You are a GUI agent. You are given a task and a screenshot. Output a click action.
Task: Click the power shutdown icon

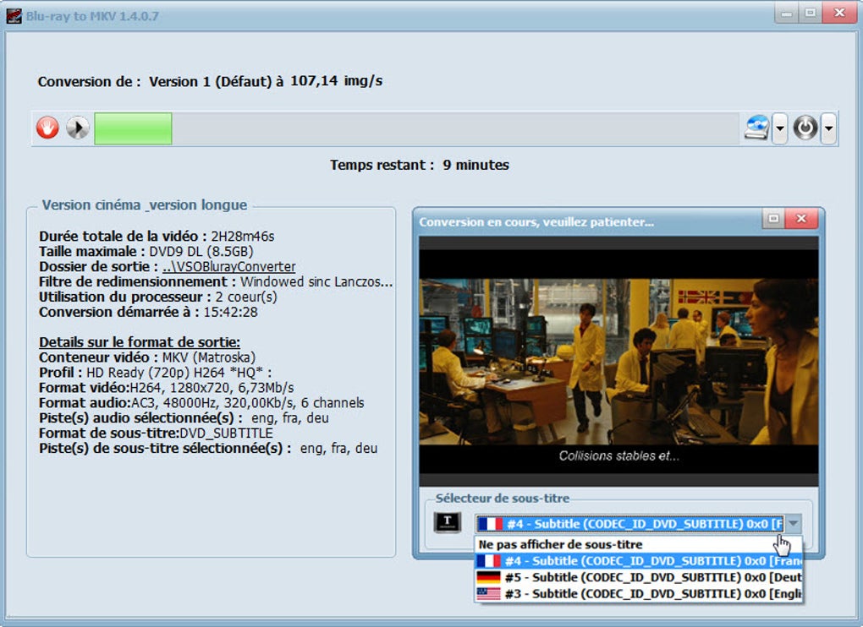(805, 128)
